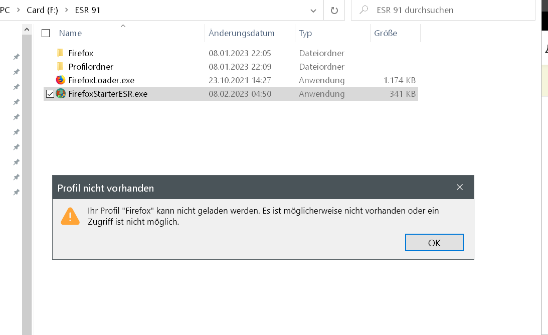Image resolution: width=548 pixels, height=335 pixels.
Task: Click the FirefoxStarterESR.exe application icon
Action: point(61,94)
